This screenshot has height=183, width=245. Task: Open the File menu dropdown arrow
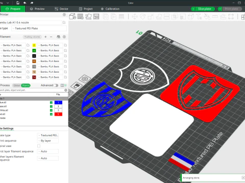point(8,3)
